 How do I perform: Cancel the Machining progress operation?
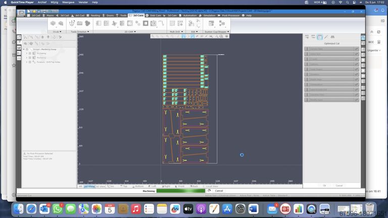pos(219,191)
